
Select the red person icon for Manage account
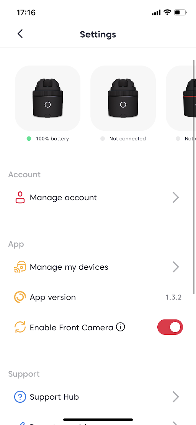pyautogui.click(x=20, y=198)
